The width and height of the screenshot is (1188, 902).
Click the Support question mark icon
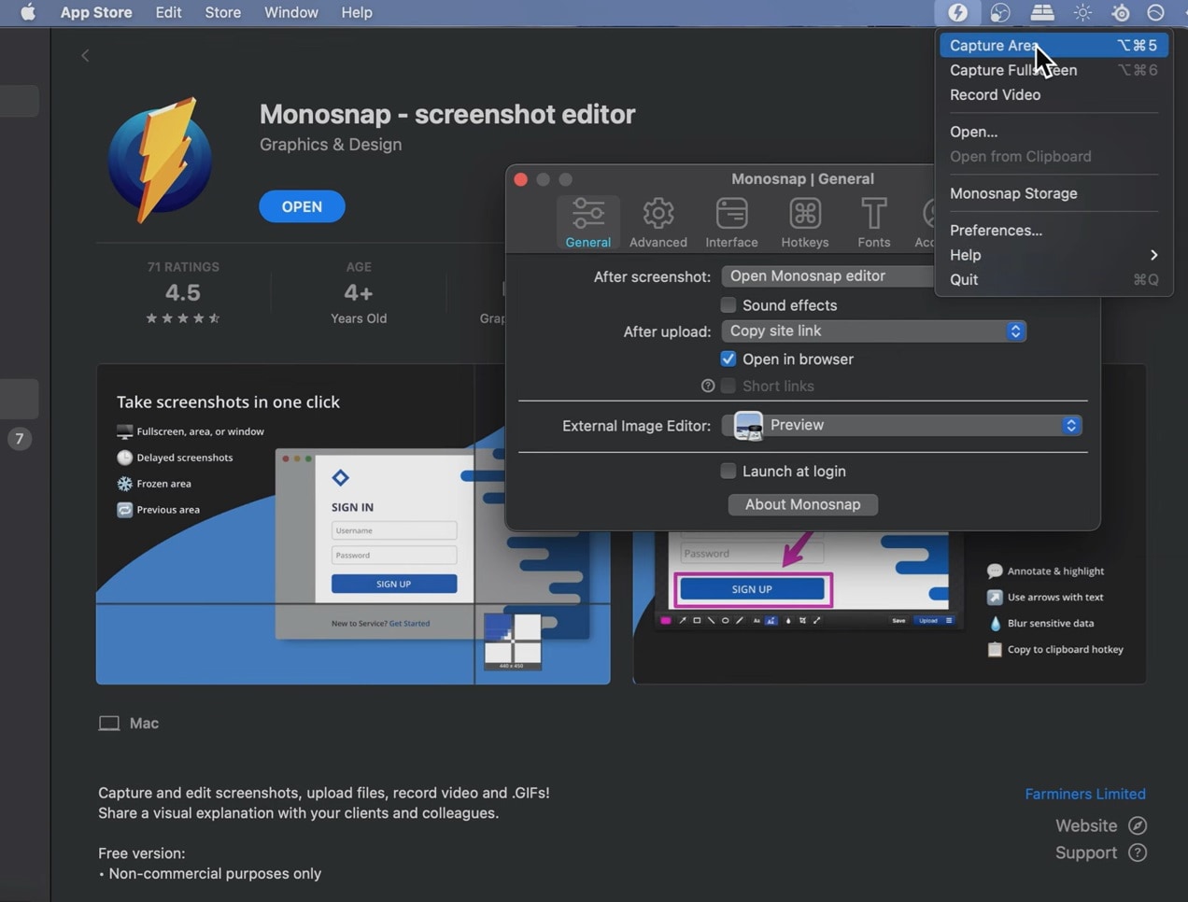(1137, 853)
